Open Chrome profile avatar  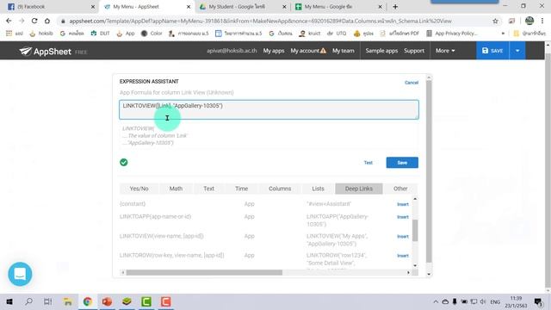(x=529, y=21)
